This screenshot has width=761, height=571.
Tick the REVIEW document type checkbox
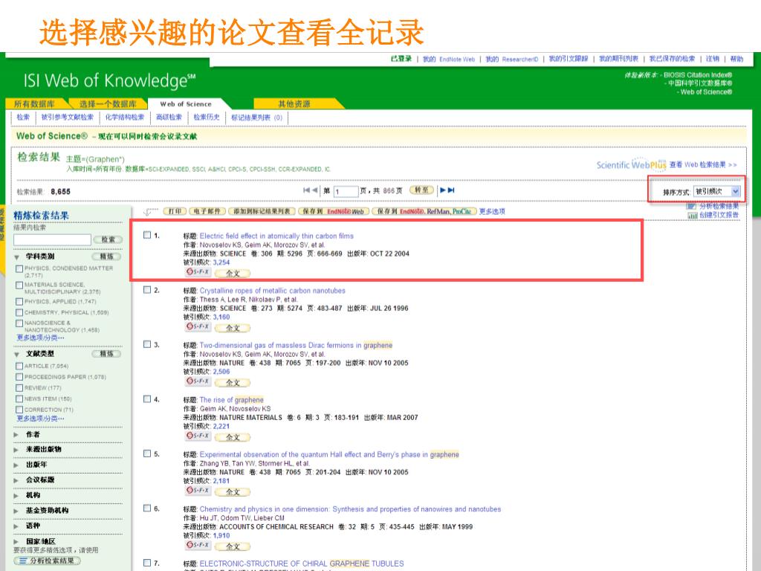(19, 388)
